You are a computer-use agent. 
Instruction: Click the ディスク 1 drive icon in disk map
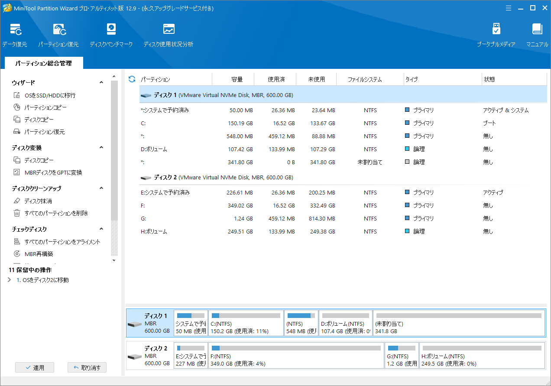pos(135,324)
